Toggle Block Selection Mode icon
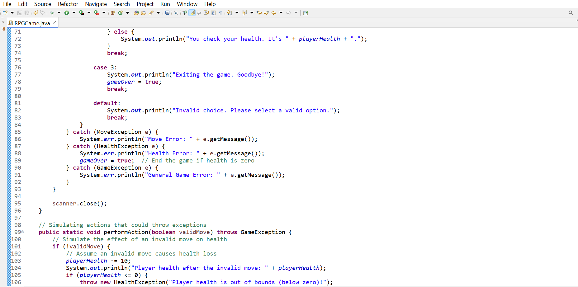Viewport: 578px width, 287px height. coord(213,13)
